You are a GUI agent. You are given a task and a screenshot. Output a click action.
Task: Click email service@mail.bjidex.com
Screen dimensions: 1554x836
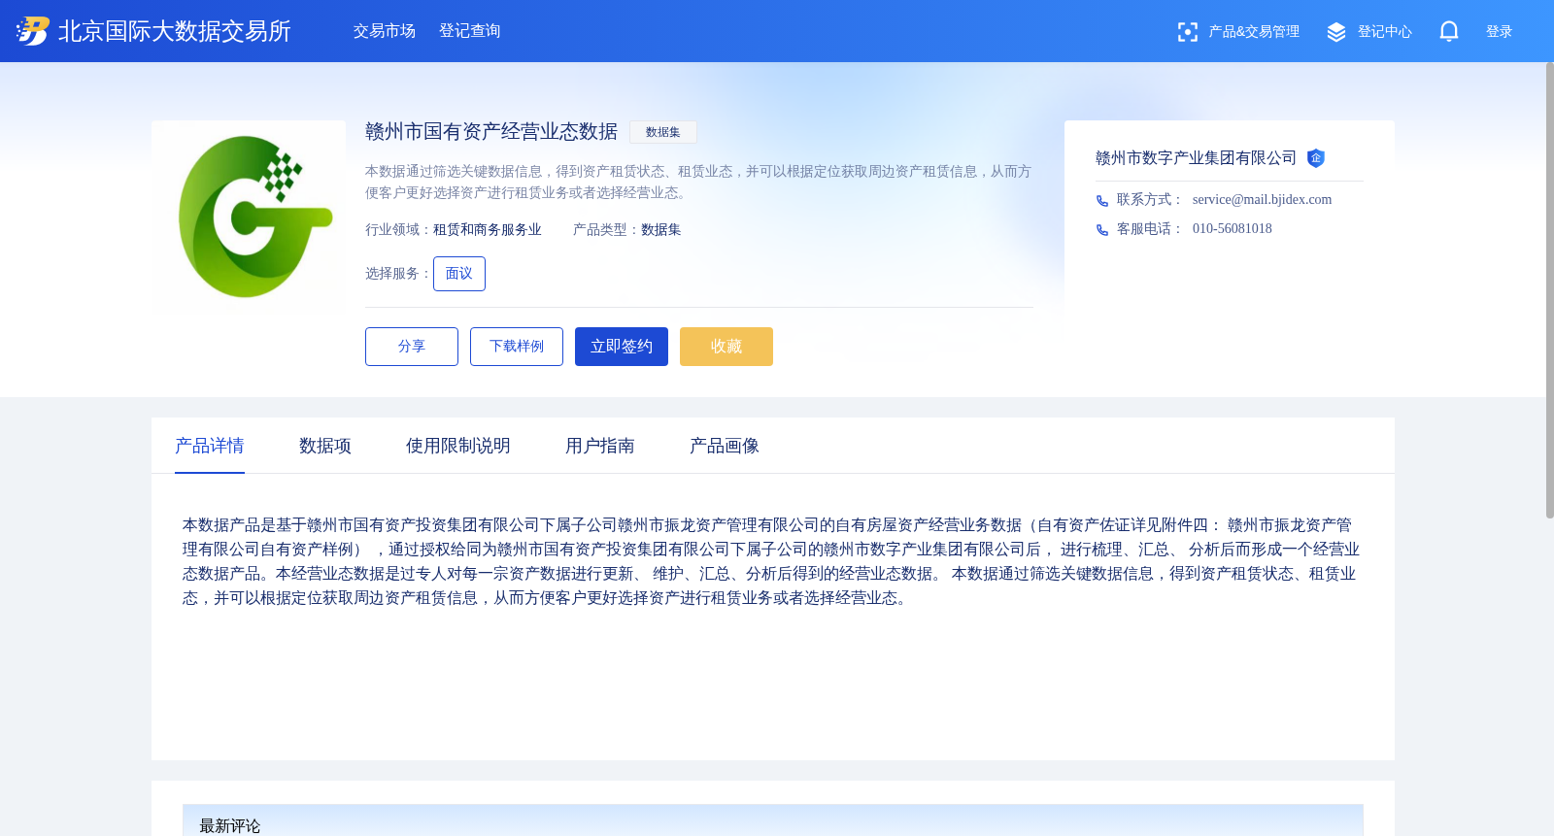[1262, 200]
